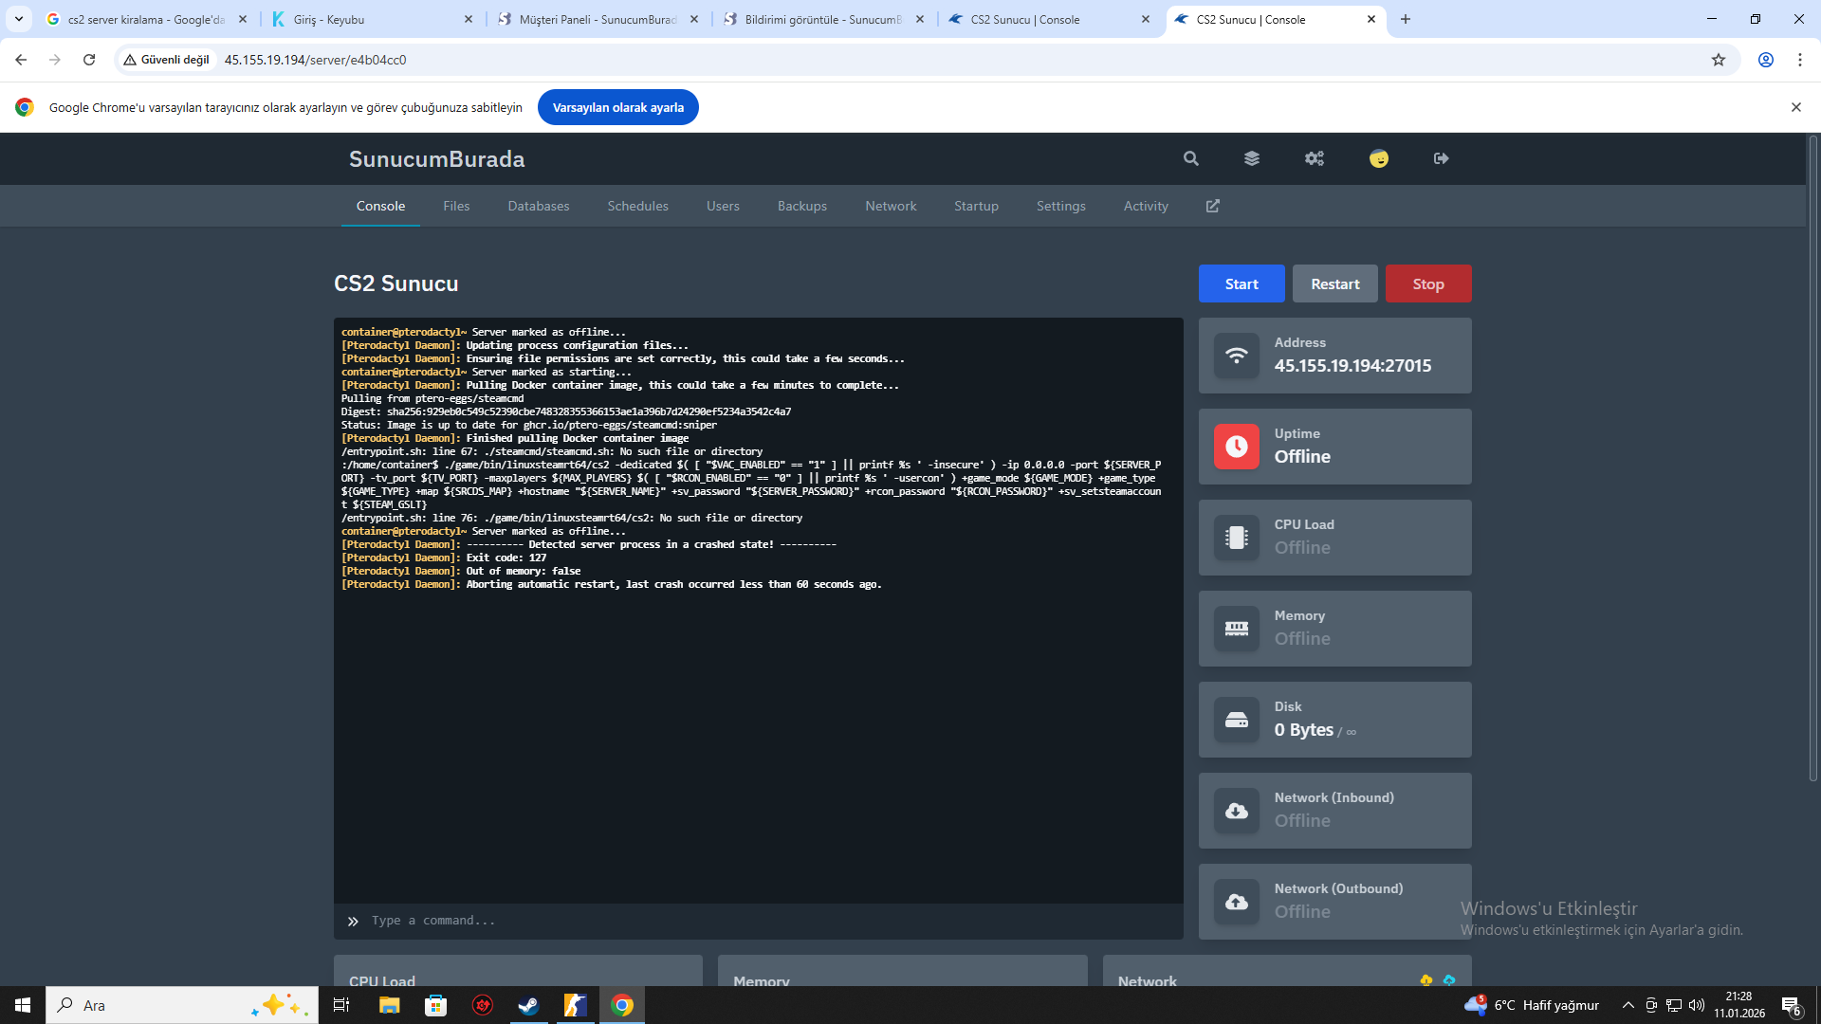Expand the hidden system tray icons

coord(1628,1005)
